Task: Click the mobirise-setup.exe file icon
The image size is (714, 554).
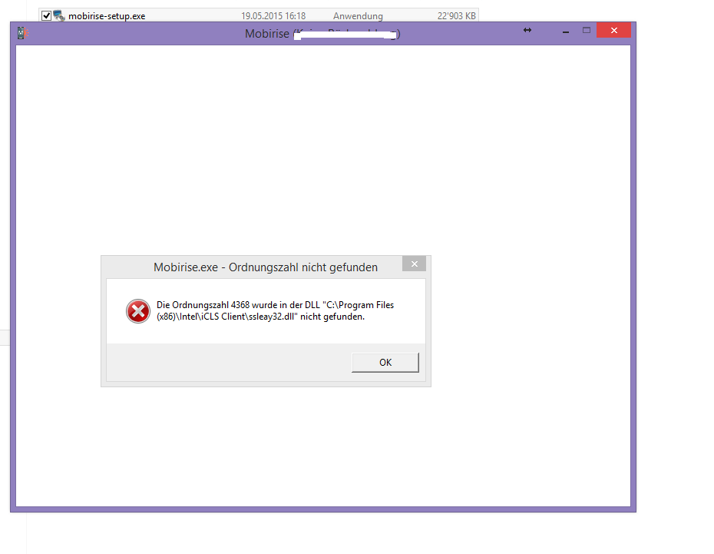Action: (59, 14)
